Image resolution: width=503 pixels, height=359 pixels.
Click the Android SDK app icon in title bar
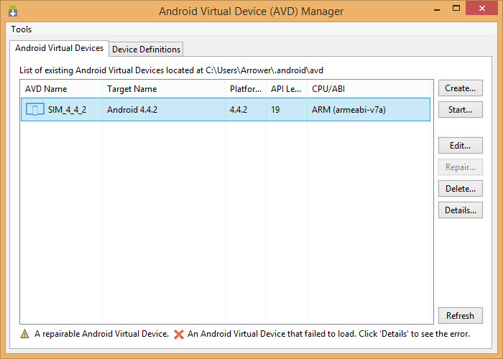point(13,11)
